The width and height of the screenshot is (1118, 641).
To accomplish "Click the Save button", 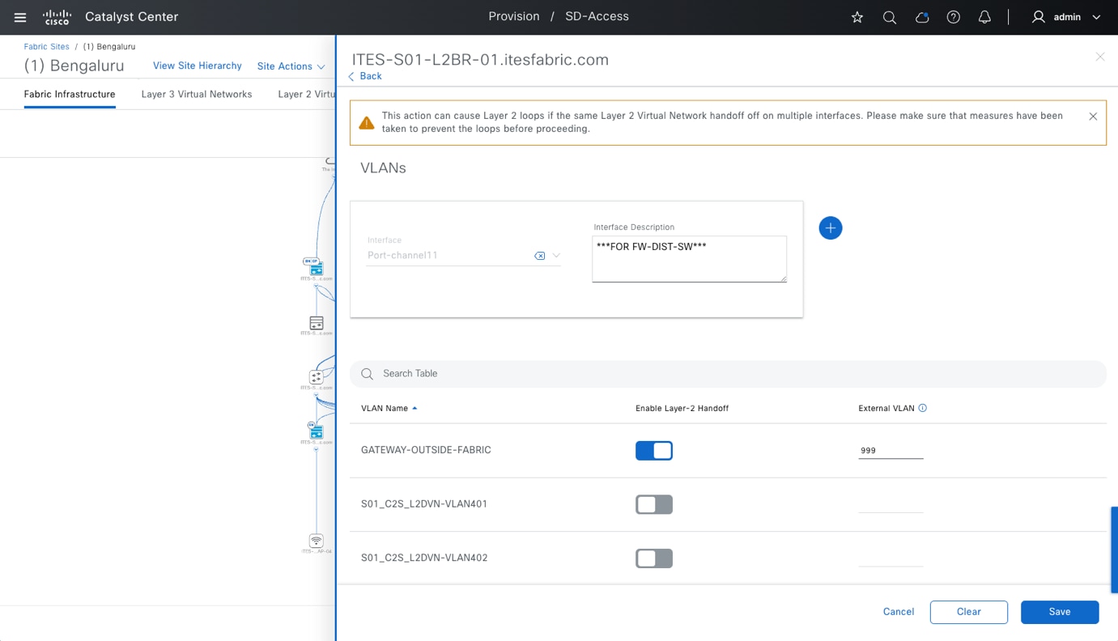I will 1059,612.
